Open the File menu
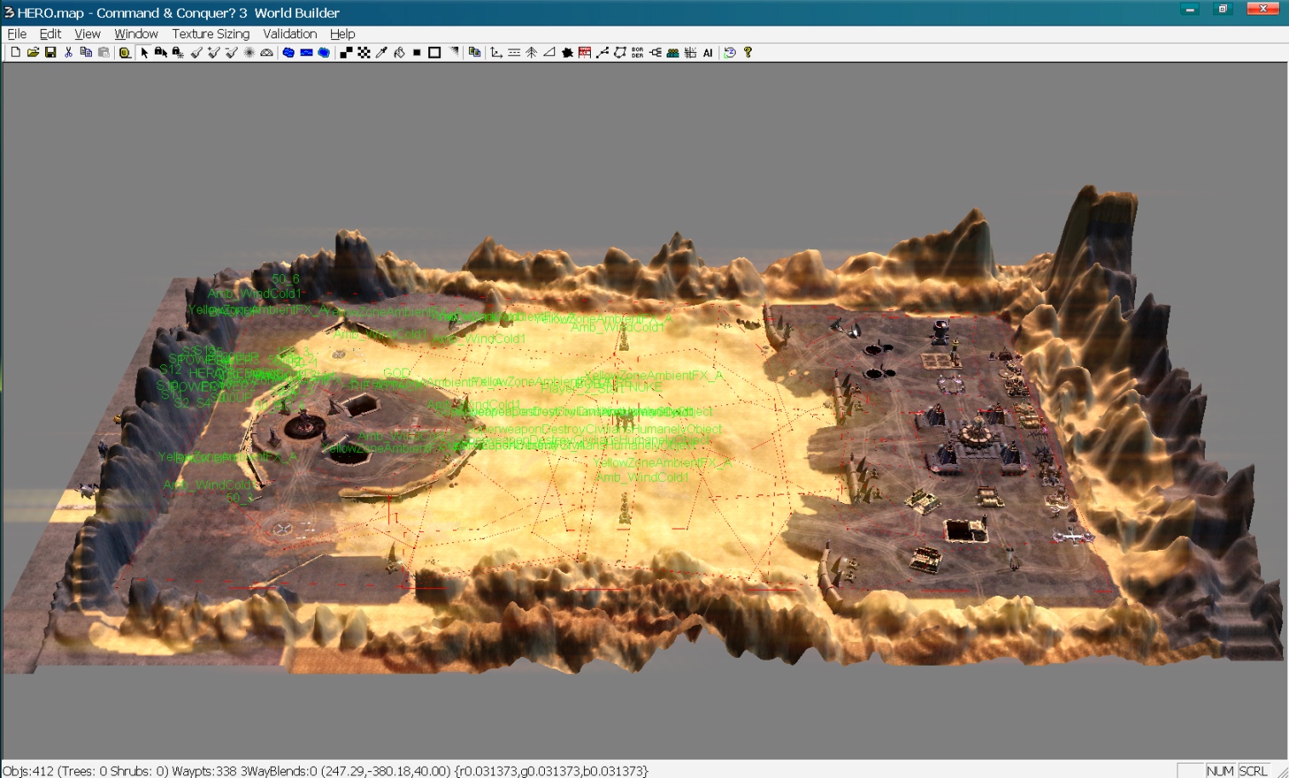The height and width of the screenshot is (778, 1289). (x=17, y=34)
